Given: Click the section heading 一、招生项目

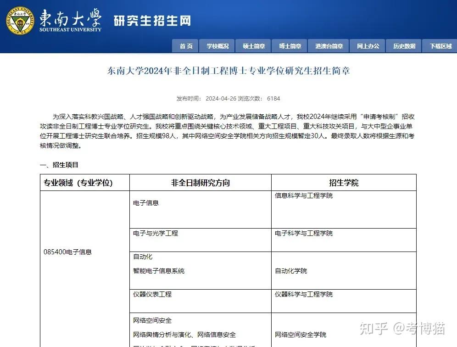Looking at the screenshot, I should coord(59,165).
